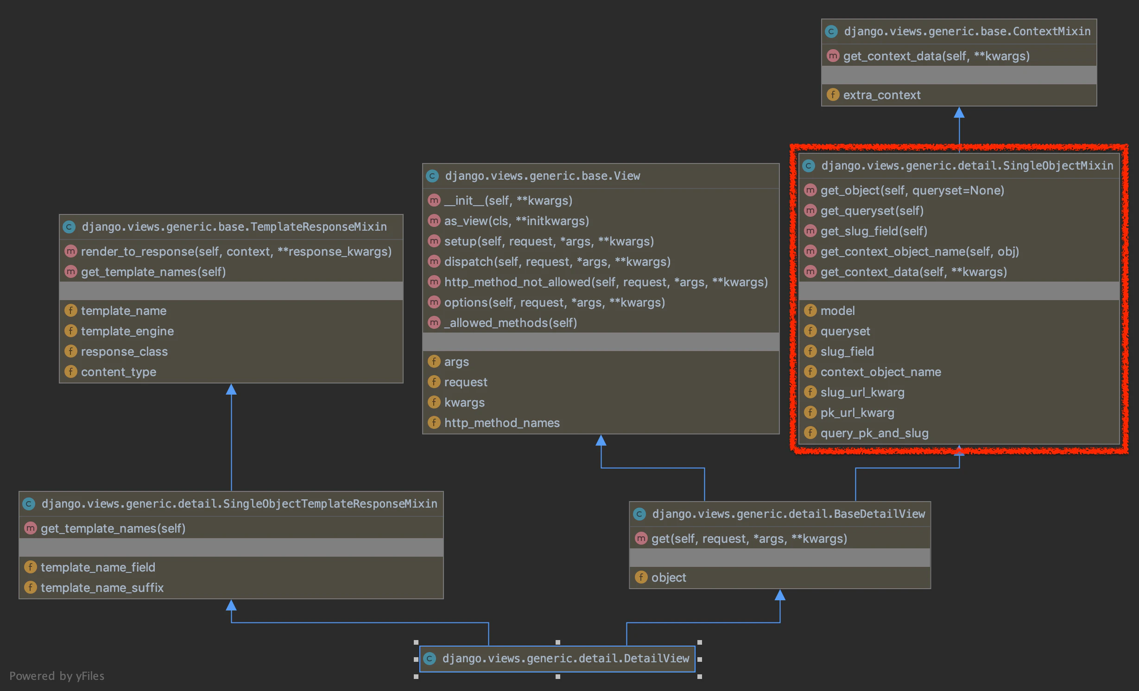Click get_context_data method in SingleObjectMixin

959,272
